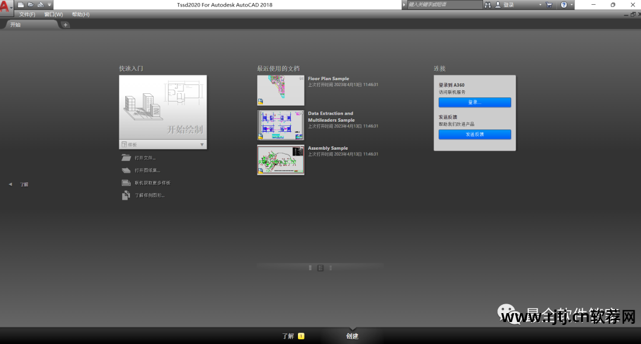Click the help question mark icon
641x344 pixels.
564,5
